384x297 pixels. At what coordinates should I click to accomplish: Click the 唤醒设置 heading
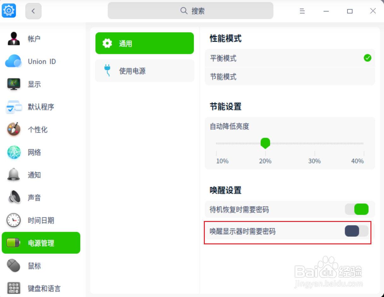coord(226,190)
